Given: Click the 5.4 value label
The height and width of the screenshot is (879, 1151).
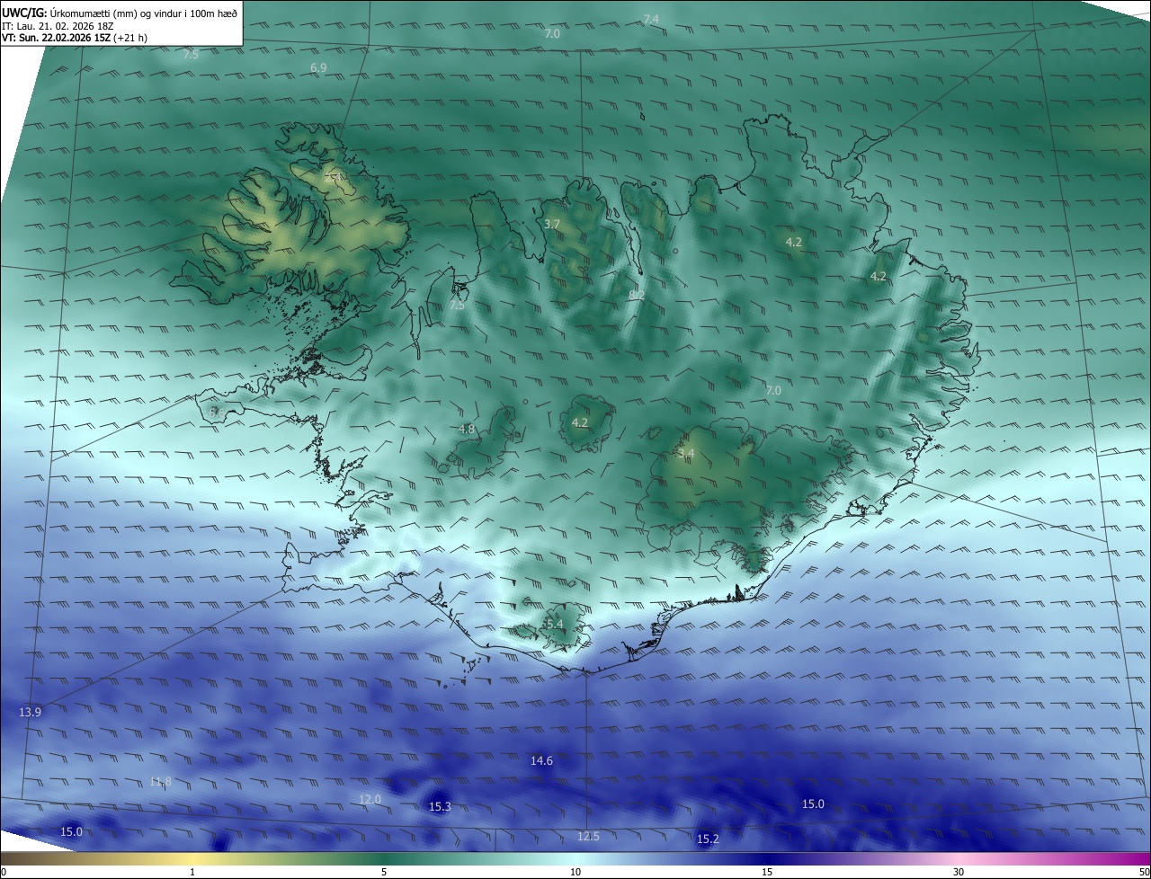Looking at the screenshot, I should click(554, 624).
